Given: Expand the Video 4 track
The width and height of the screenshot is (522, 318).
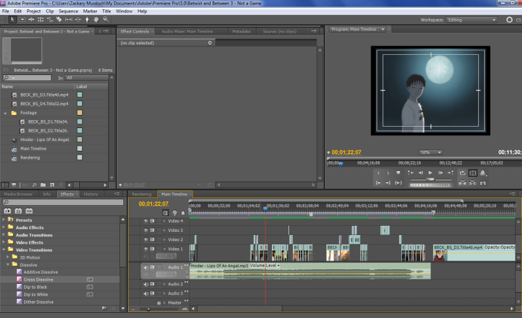Looking at the screenshot, I should click(164, 221).
